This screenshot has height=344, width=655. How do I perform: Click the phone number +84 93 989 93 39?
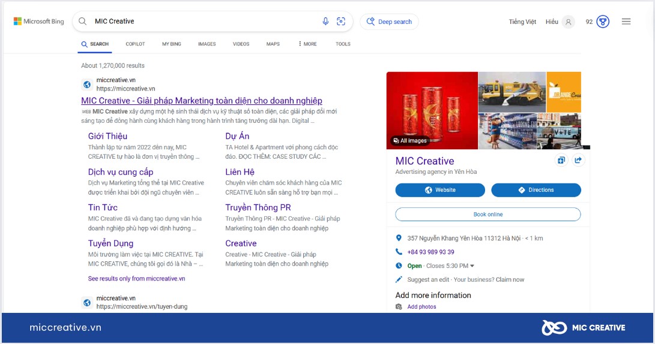point(430,252)
